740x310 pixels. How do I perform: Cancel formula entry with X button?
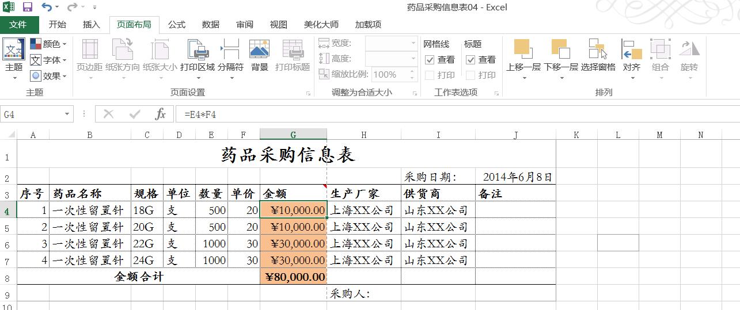coord(108,114)
